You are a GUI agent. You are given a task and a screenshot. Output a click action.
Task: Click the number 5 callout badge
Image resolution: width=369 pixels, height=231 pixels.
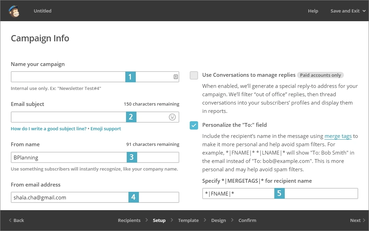tap(279, 193)
